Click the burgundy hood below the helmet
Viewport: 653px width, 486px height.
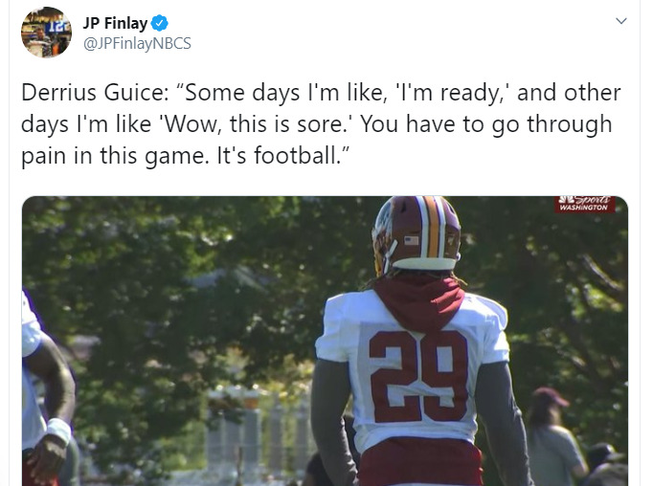419,300
